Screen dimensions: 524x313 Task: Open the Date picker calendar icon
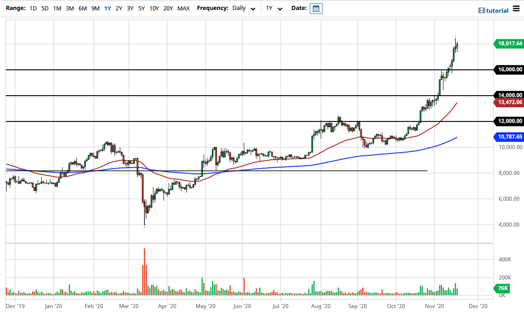[316, 8]
